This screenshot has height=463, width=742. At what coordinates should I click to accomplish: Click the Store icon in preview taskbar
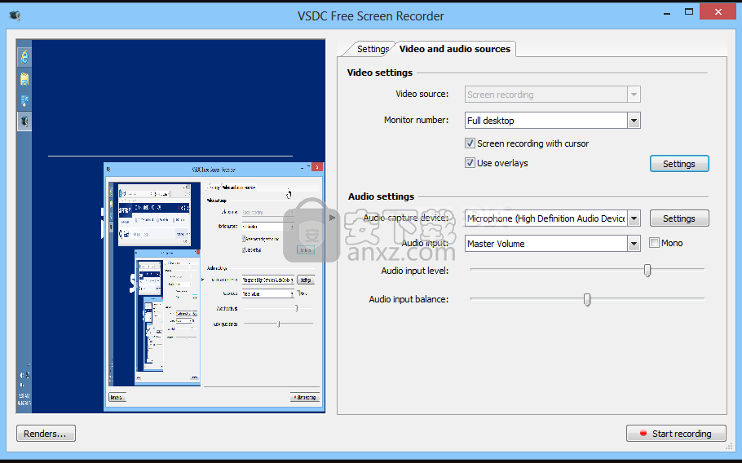(25, 100)
